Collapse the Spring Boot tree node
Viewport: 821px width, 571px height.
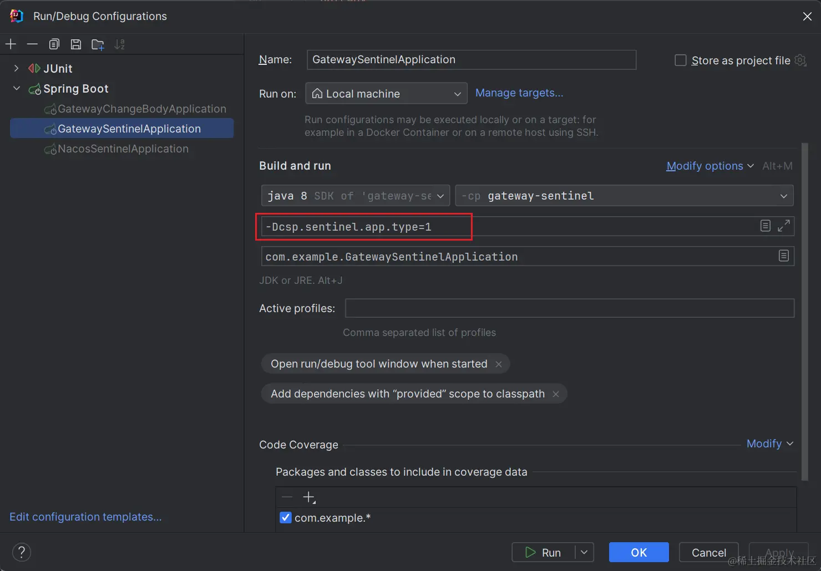[17, 88]
